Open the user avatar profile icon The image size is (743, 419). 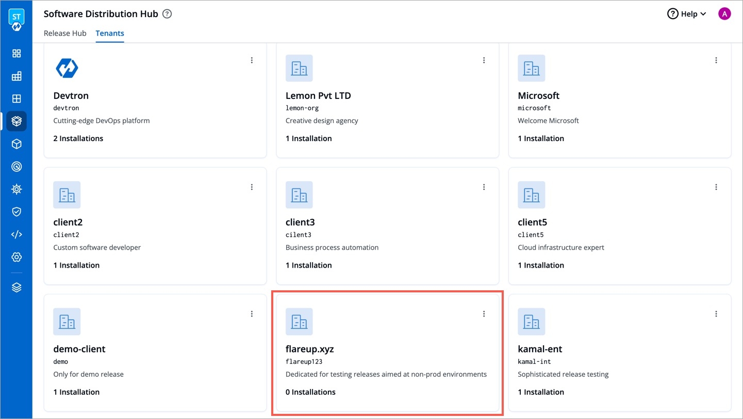click(x=724, y=14)
